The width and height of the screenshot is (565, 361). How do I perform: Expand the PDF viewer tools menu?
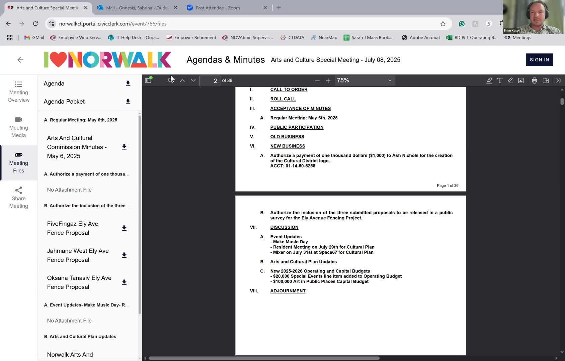click(x=558, y=81)
